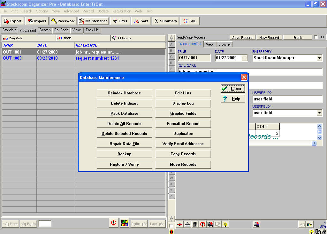Click the NONE secondary sort selector
This screenshot has height=234, width=327.
tap(83, 38)
